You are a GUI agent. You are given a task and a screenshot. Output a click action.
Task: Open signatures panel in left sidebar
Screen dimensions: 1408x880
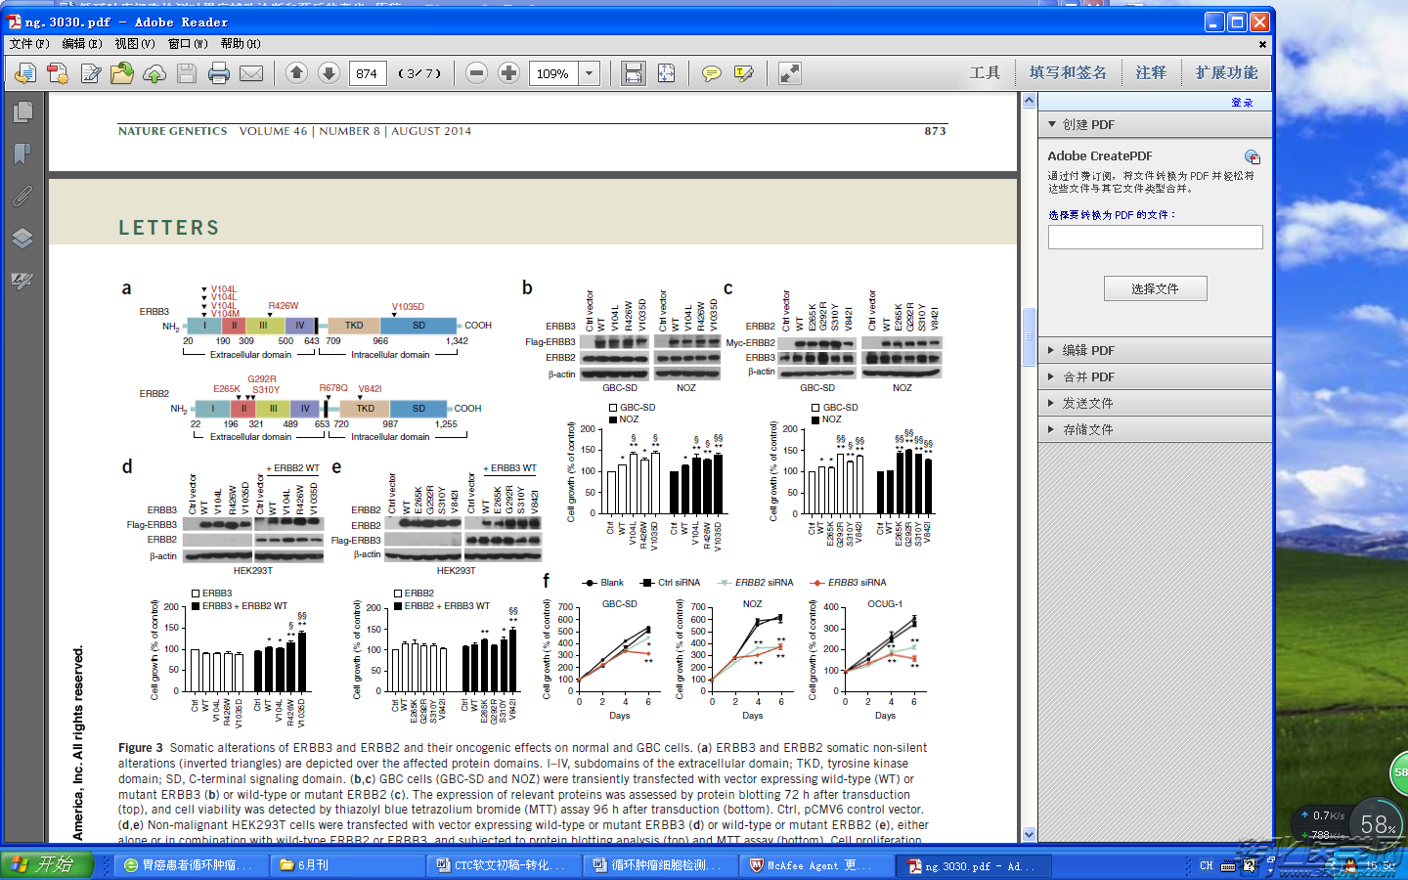coord(23,281)
